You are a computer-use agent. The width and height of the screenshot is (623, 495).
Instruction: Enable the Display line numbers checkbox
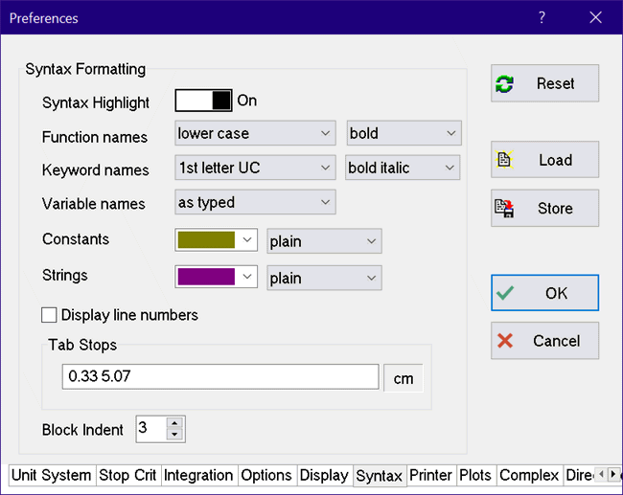coord(50,315)
